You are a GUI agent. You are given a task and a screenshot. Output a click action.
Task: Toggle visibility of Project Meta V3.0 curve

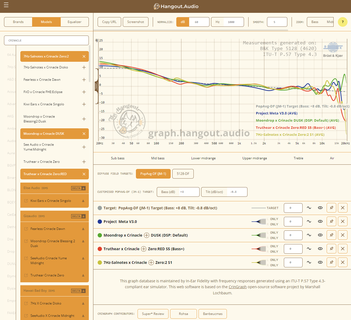click(x=320, y=221)
